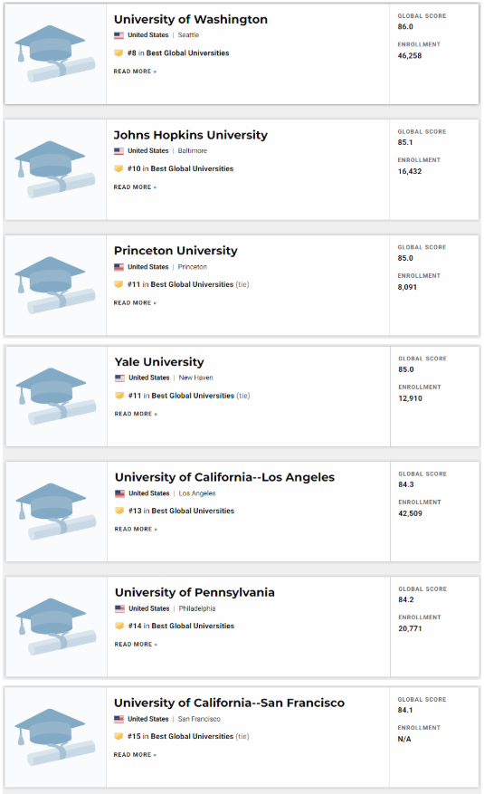Open Read More under University of Pennsylvania
484x794 pixels.
(136, 644)
